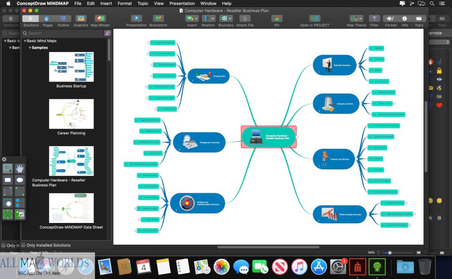Open the Solutions panel from the toolbar

[x=30, y=19]
